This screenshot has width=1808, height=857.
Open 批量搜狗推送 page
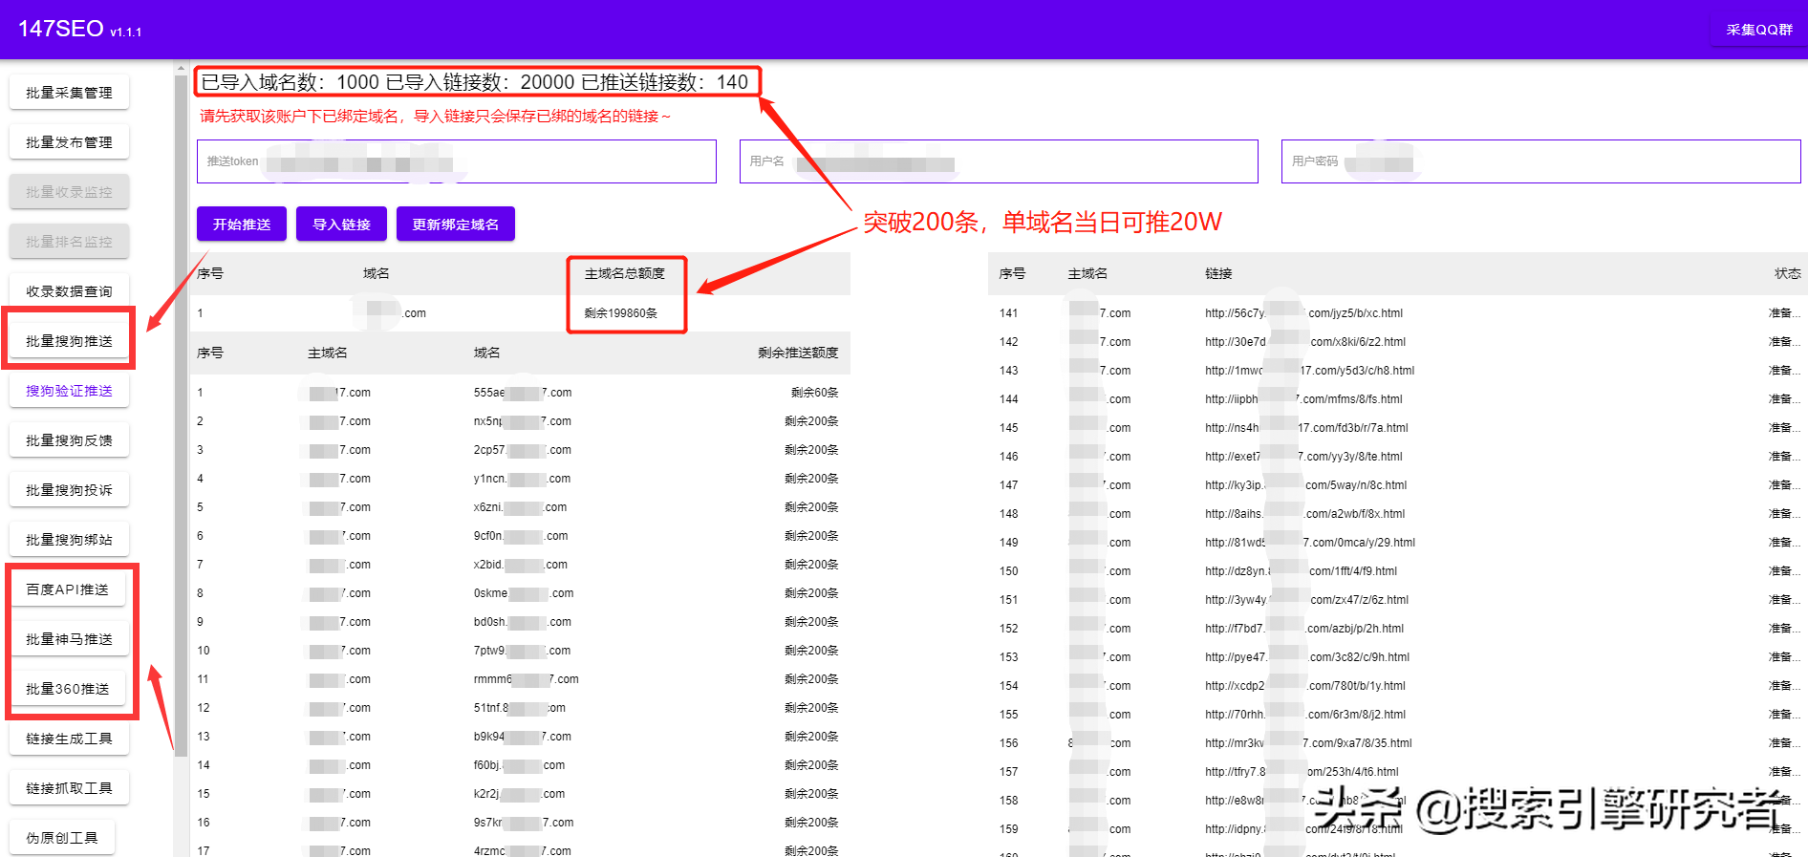[x=69, y=341]
